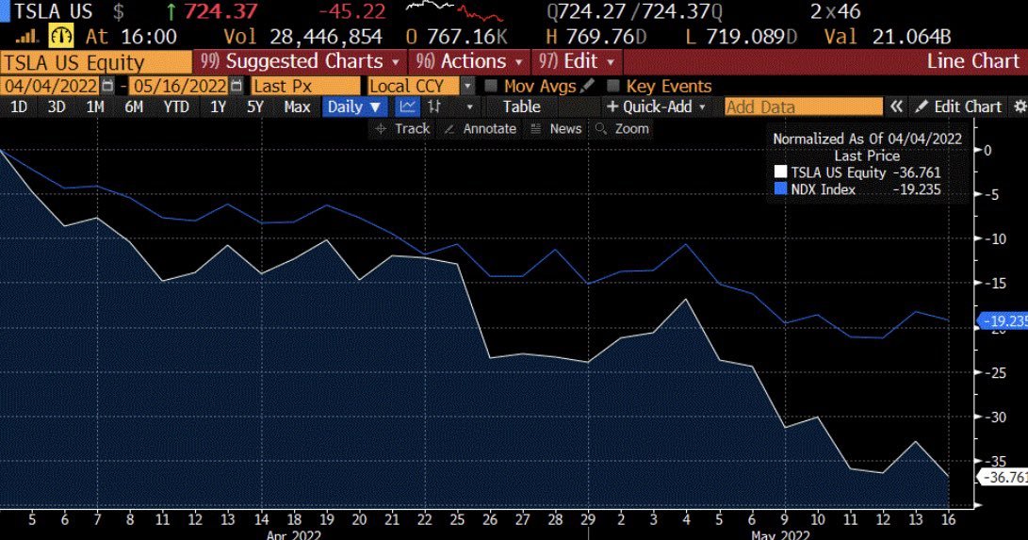1028x540 pixels.
Task: Select the 6M time range
Action: [134, 106]
